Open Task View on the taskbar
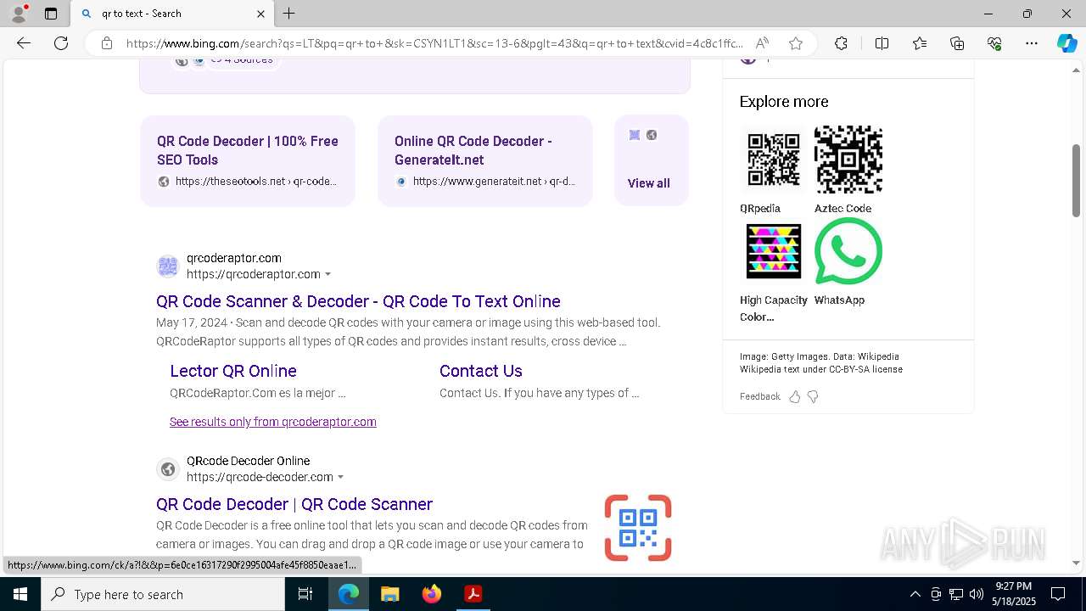Viewport: 1086px width, 611px height. coord(305,594)
